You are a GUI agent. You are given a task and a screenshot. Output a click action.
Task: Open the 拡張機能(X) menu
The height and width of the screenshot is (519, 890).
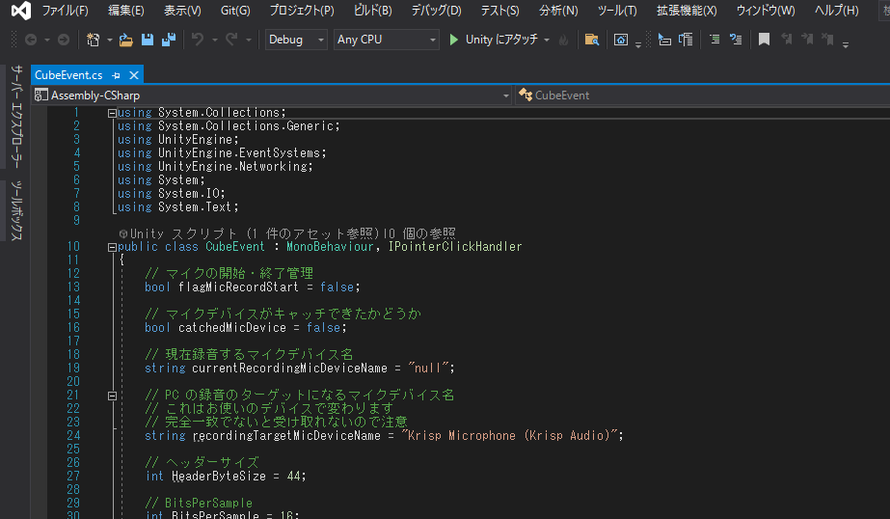coord(687,11)
